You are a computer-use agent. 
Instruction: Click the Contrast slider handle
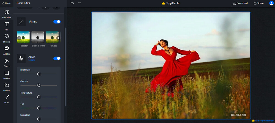coord(39,85)
